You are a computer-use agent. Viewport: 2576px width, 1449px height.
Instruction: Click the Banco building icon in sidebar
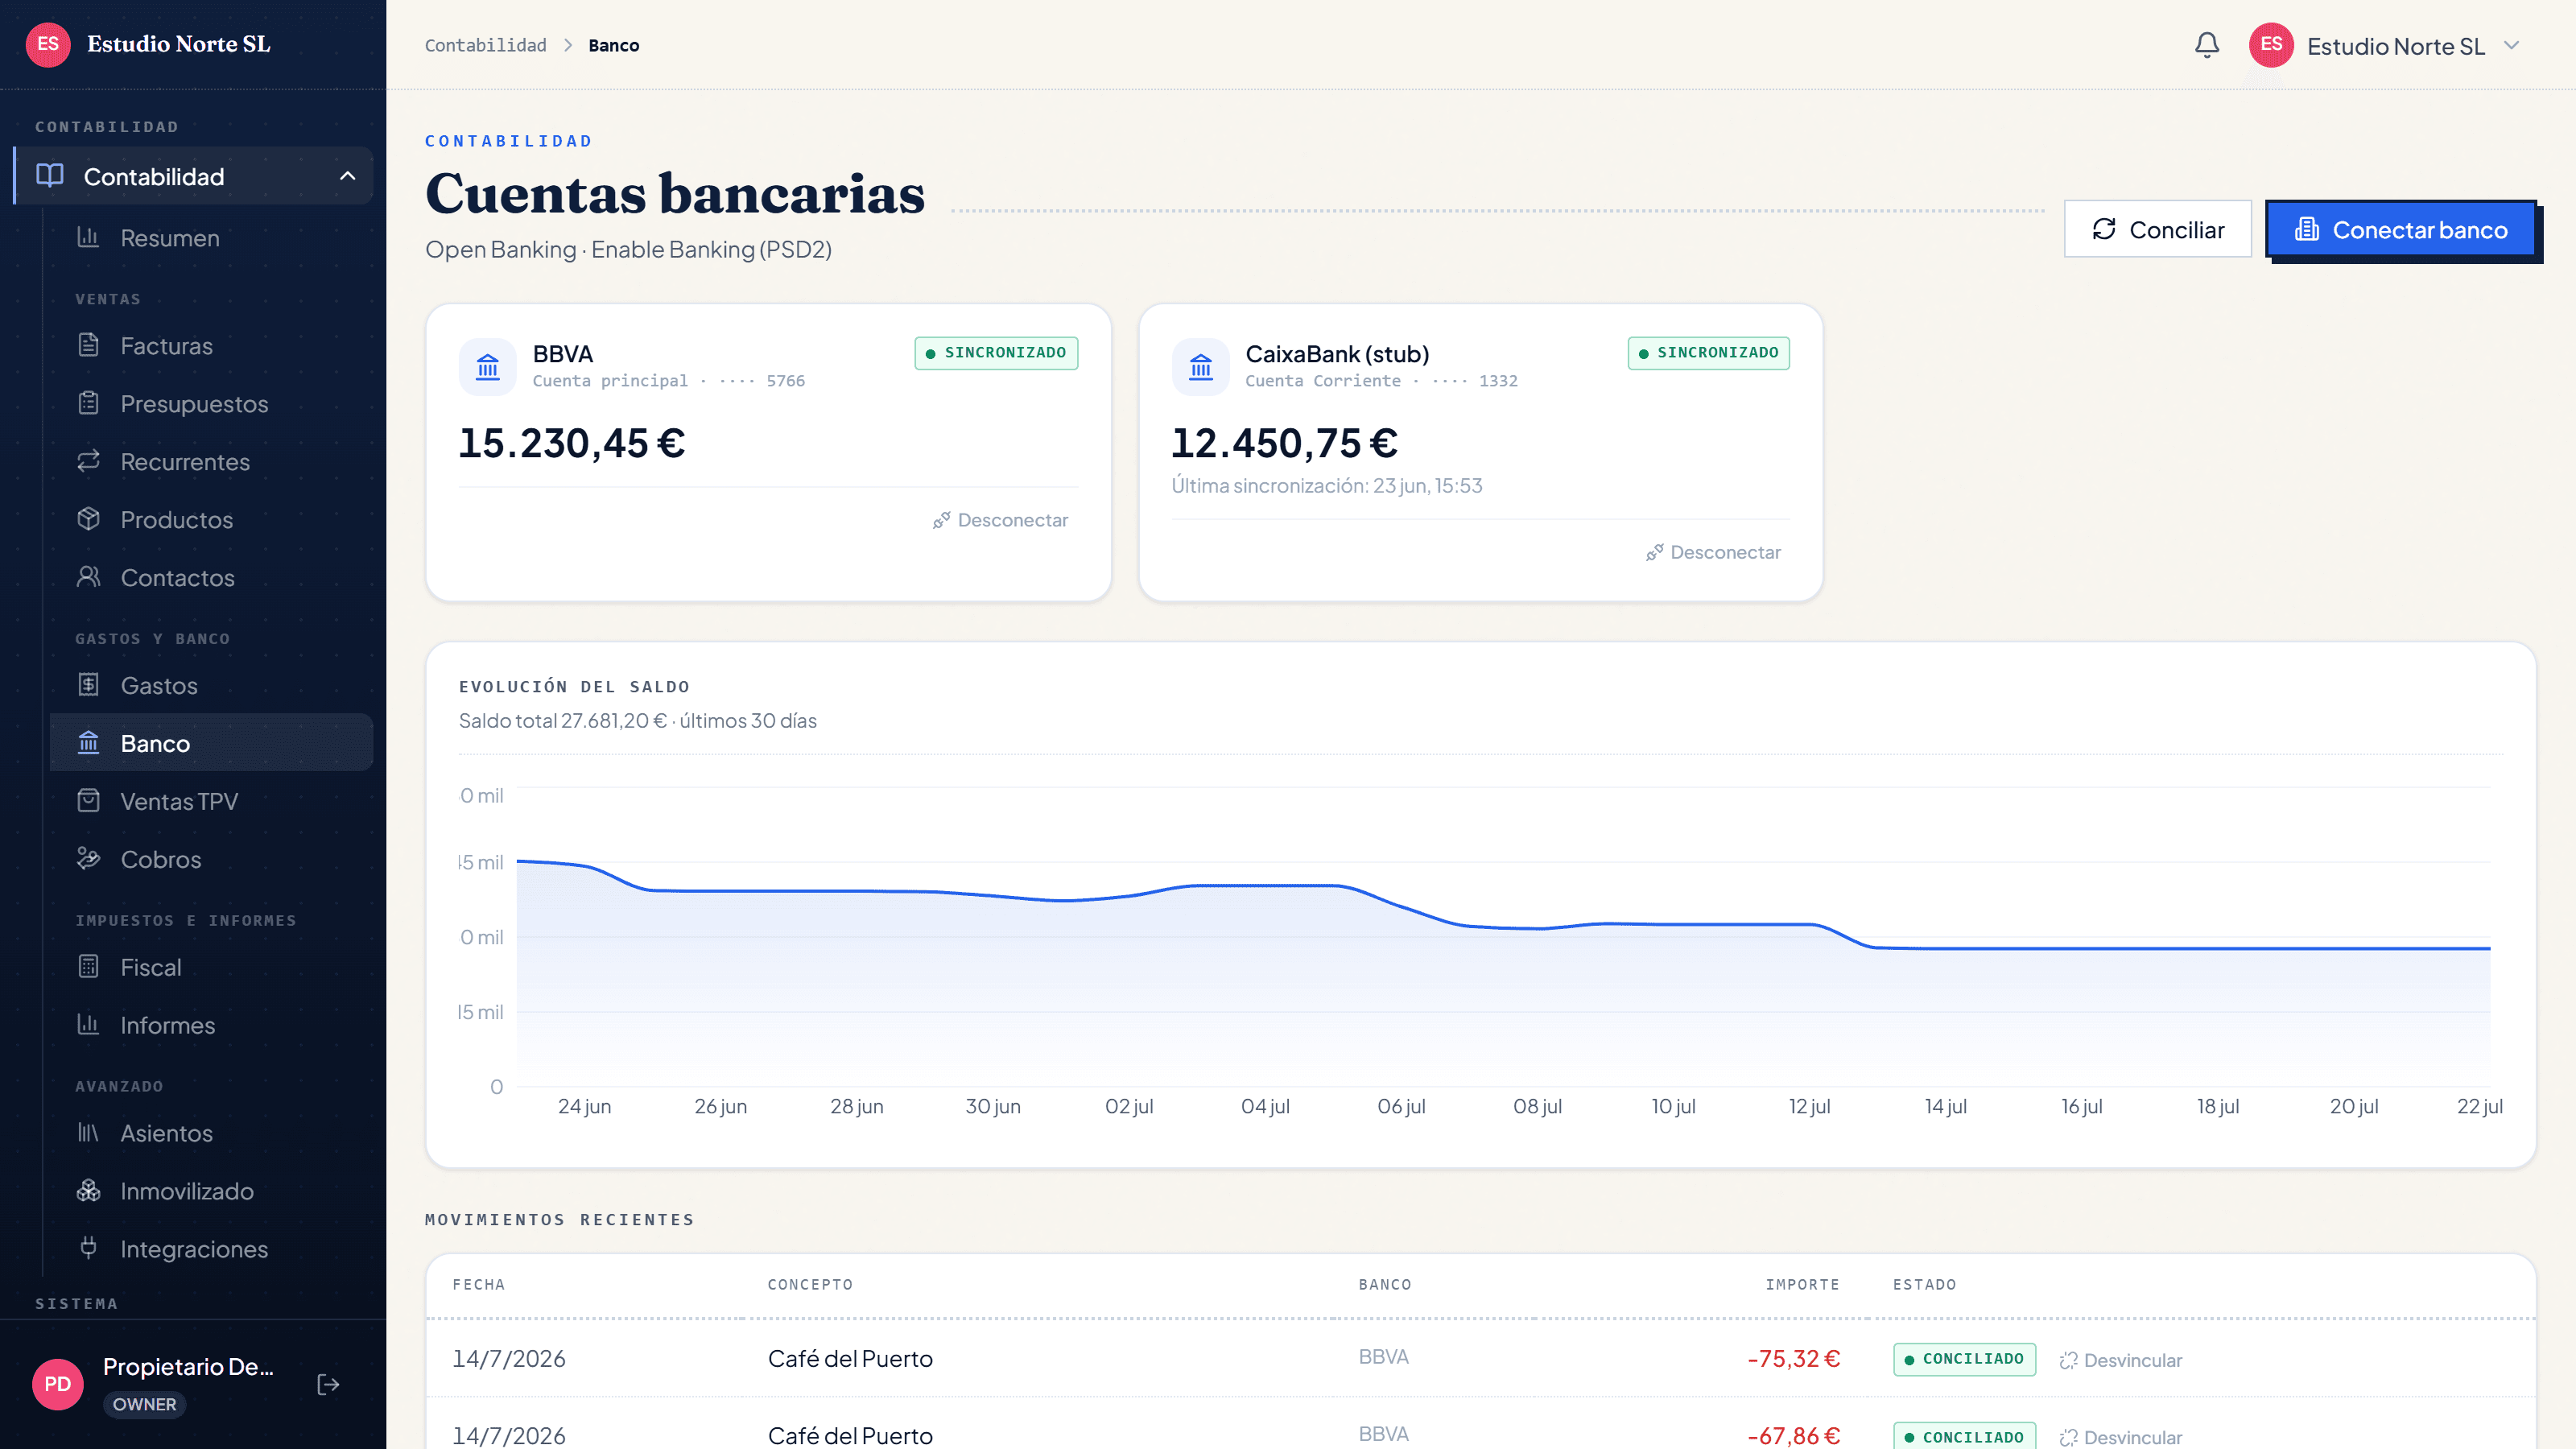coord(88,743)
